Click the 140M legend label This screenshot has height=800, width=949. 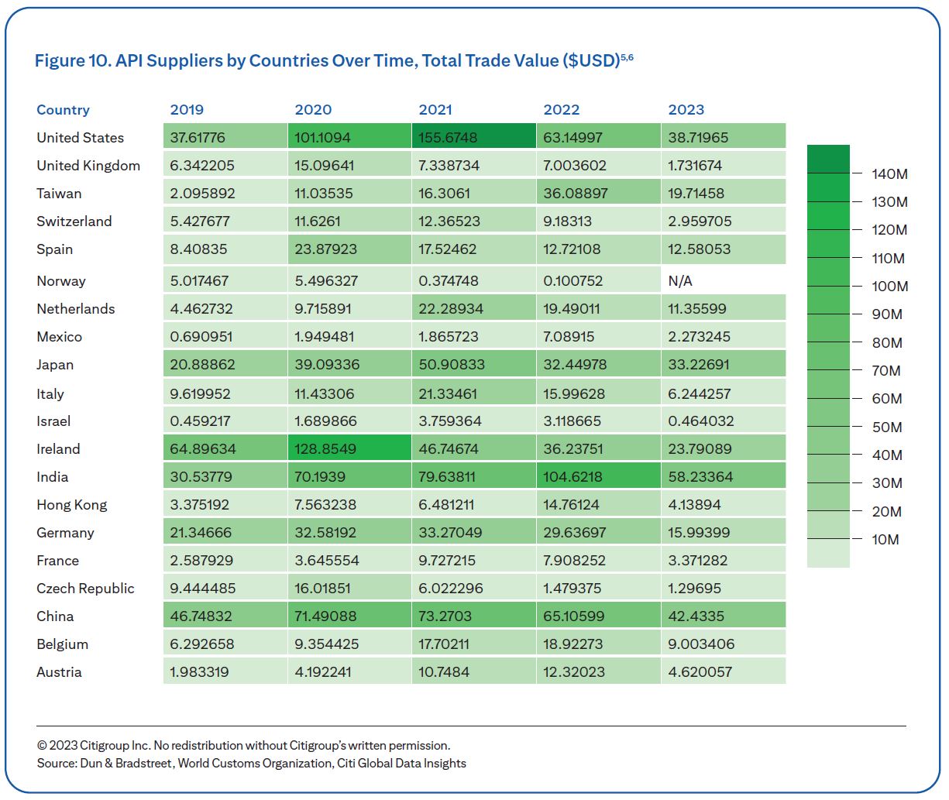[889, 173]
